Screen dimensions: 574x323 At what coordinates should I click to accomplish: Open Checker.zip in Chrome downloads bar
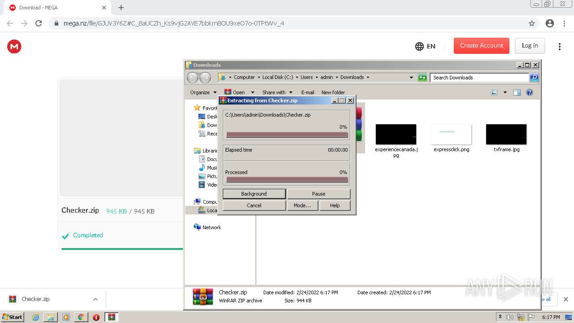(x=35, y=299)
